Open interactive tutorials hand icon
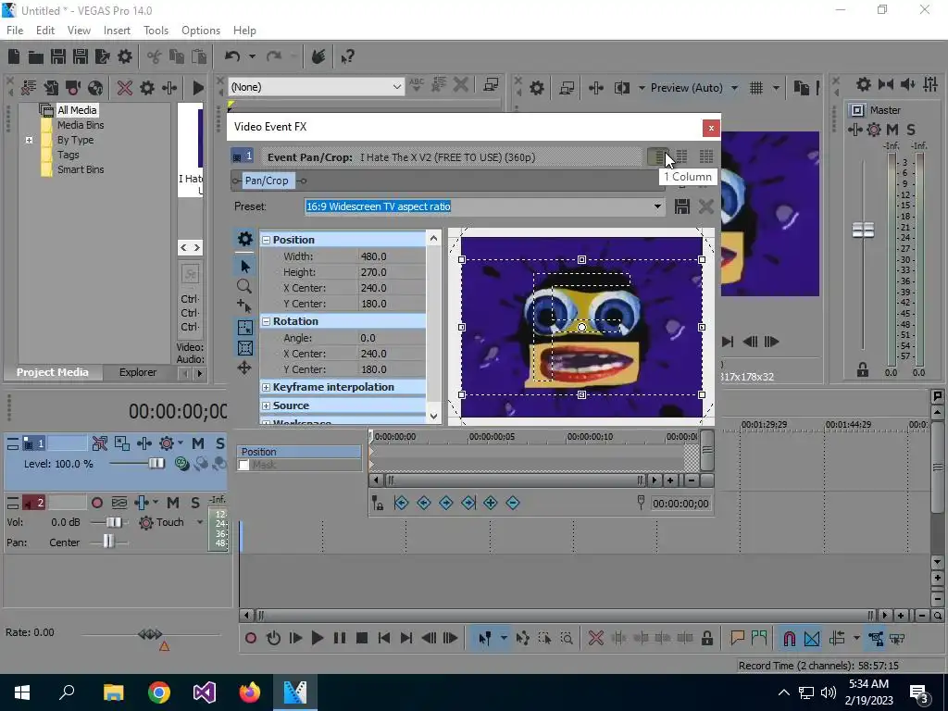This screenshot has height=711, width=948. pyautogui.click(x=318, y=56)
